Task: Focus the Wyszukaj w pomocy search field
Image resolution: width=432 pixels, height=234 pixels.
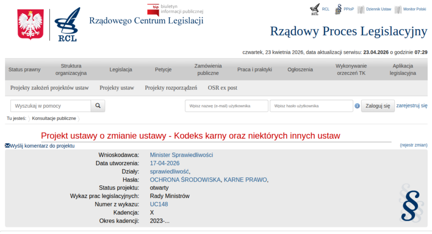Action: [51, 106]
